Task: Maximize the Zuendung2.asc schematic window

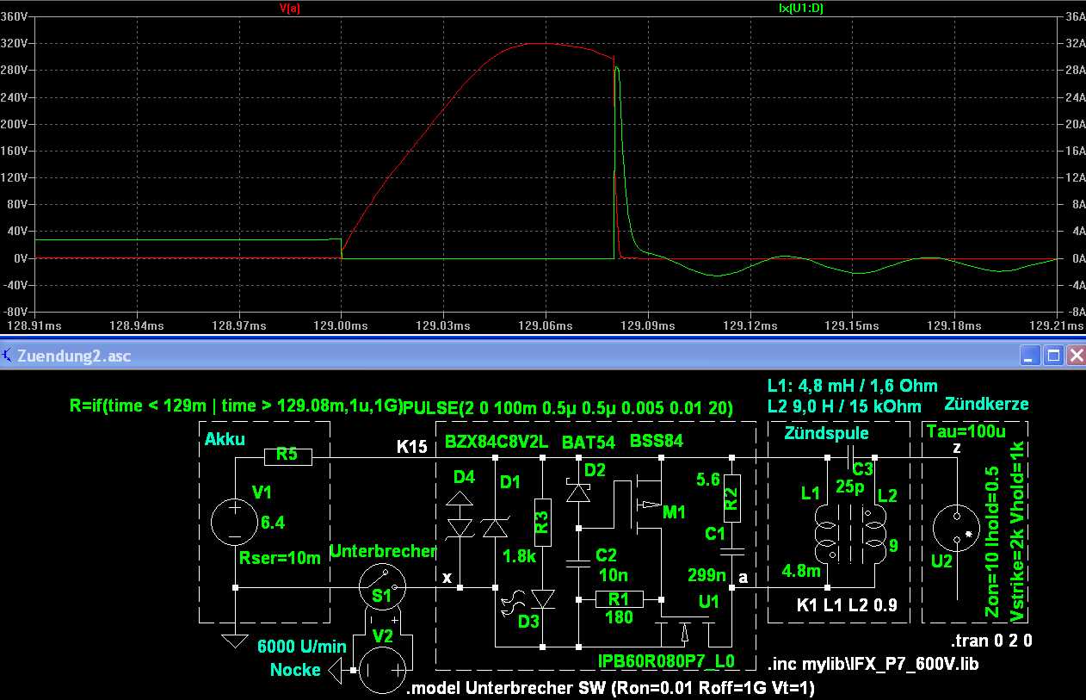Action: click(1053, 355)
